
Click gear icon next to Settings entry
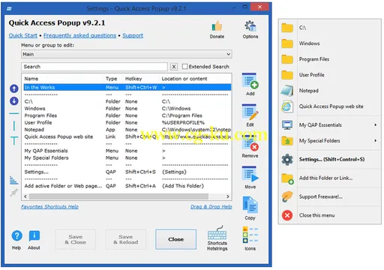point(287,159)
